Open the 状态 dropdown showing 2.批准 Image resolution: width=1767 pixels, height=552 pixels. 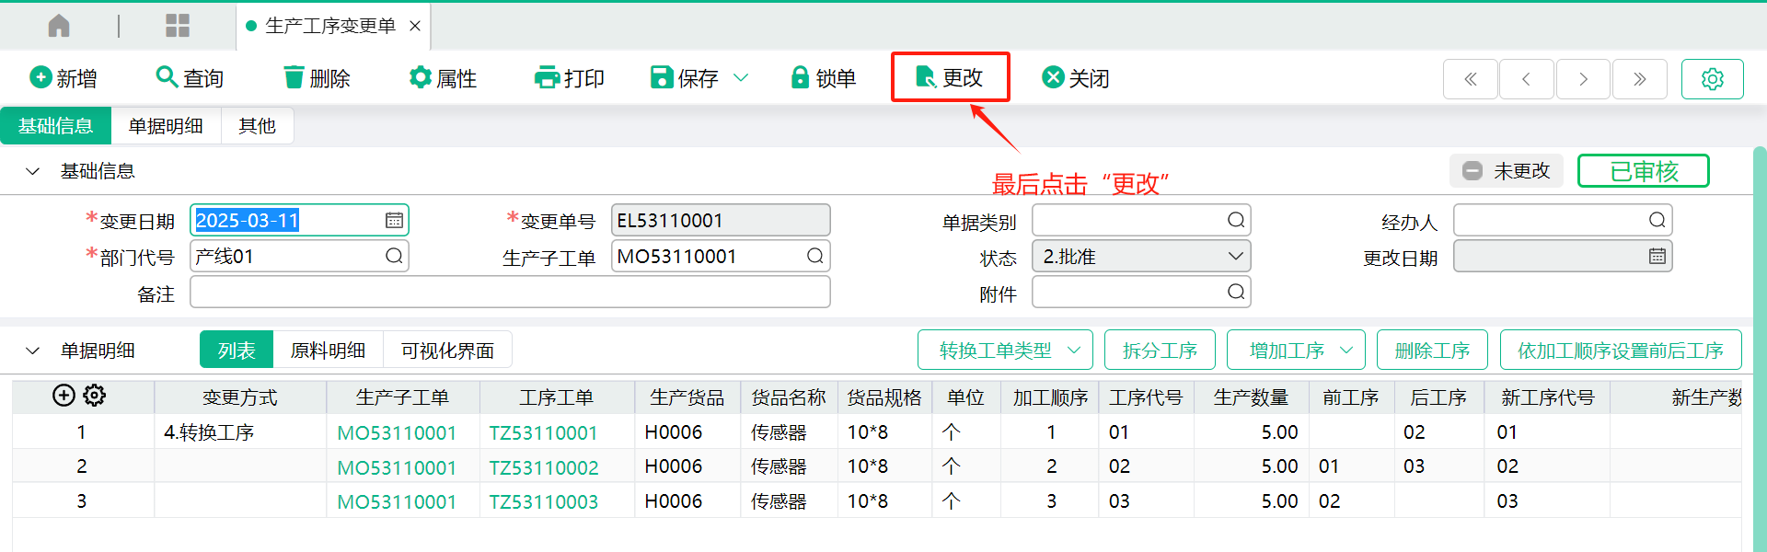1141,257
